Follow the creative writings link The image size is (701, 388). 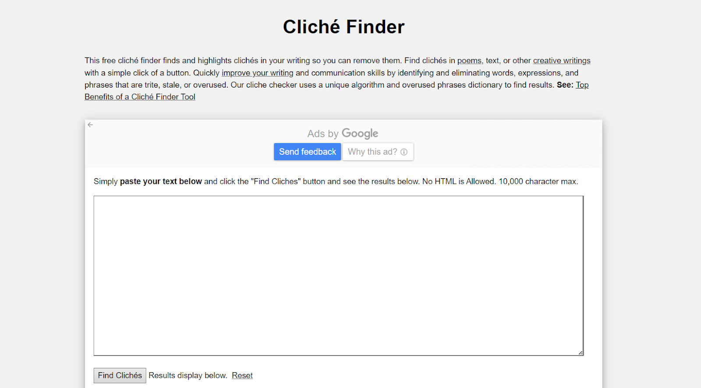[562, 60]
